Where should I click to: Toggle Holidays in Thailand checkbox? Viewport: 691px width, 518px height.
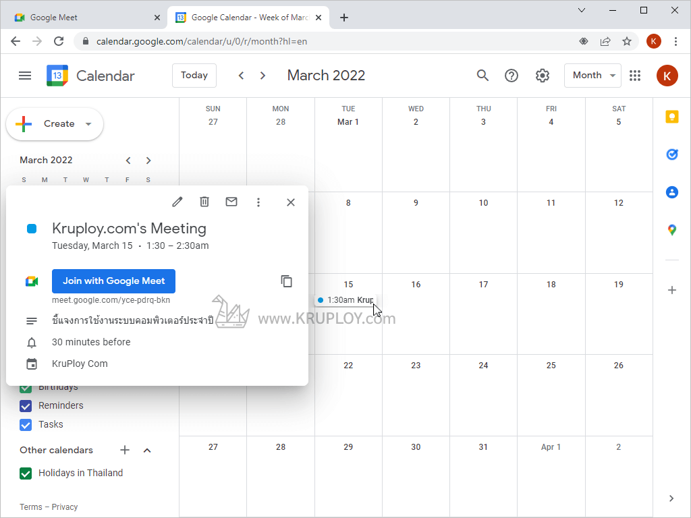26,473
